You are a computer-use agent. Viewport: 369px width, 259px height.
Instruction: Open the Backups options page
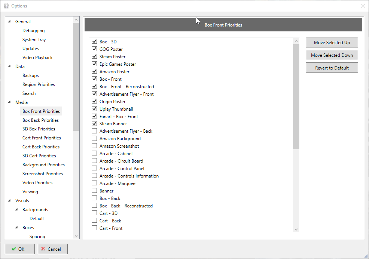(x=31, y=75)
